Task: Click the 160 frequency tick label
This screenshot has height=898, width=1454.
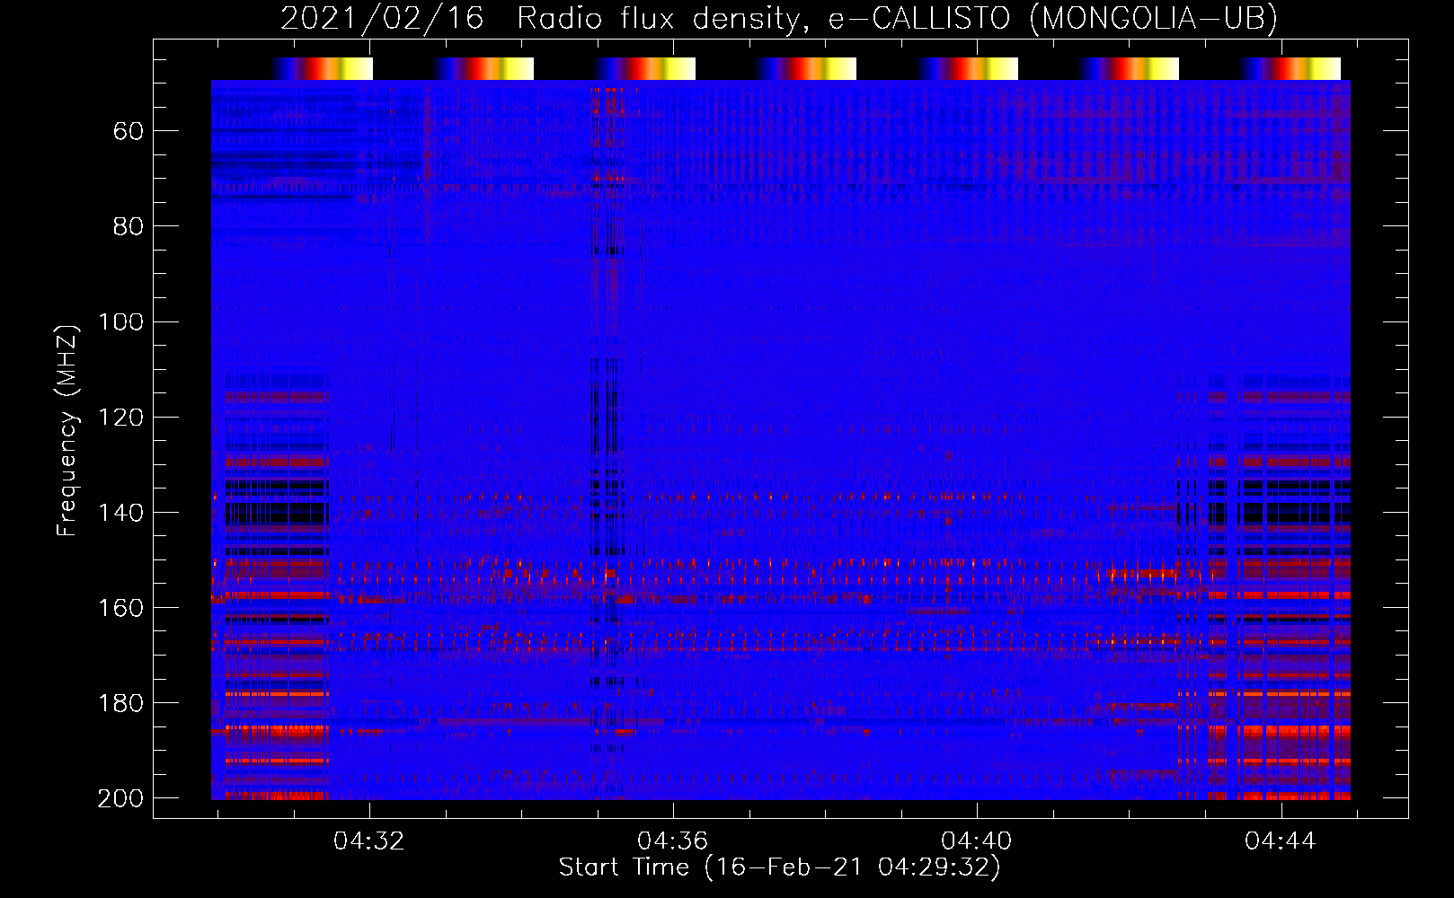Action: pyautogui.click(x=121, y=608)
